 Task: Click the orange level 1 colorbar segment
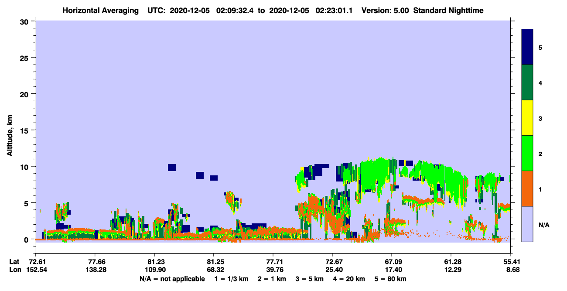pos(527,188)
